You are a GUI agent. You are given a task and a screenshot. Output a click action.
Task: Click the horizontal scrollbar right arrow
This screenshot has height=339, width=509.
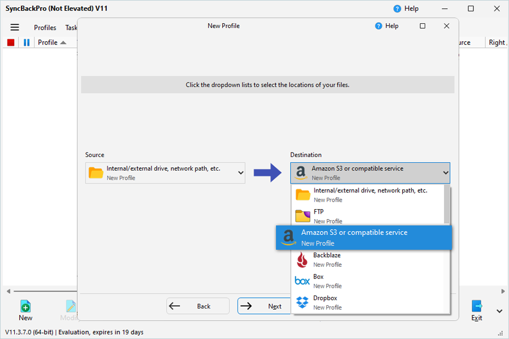(503, 291)
